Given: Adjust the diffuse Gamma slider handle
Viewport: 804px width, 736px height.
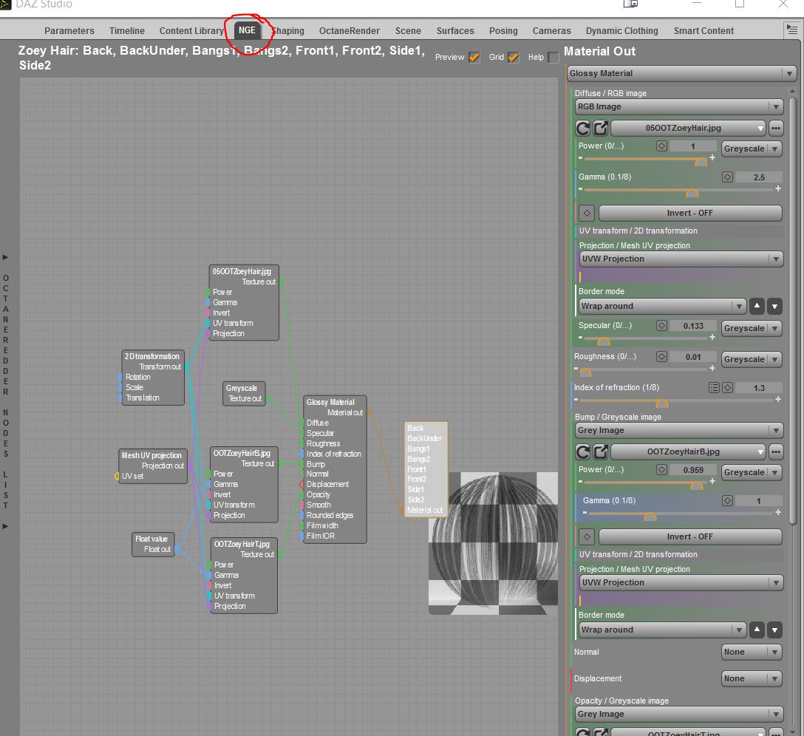Looking at the screenshot, I should tap(692, 194).
